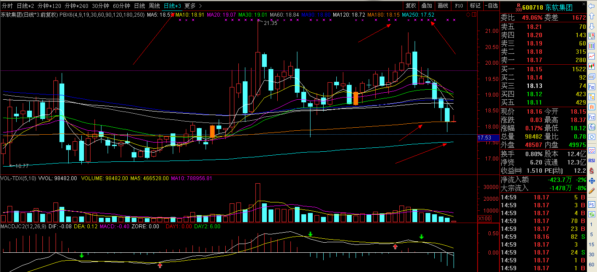Click the red split-pane icon above chart

474,14
